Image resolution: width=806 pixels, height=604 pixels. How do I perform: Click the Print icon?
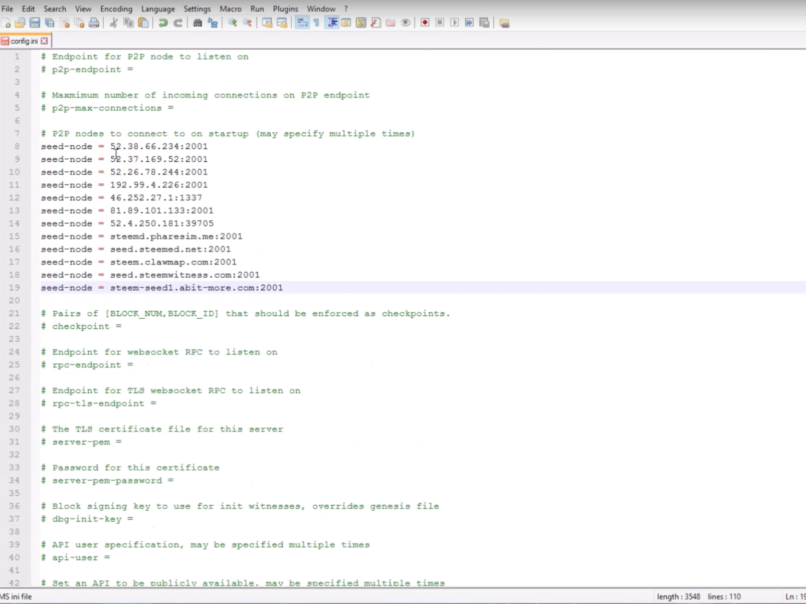click(94, 23)
